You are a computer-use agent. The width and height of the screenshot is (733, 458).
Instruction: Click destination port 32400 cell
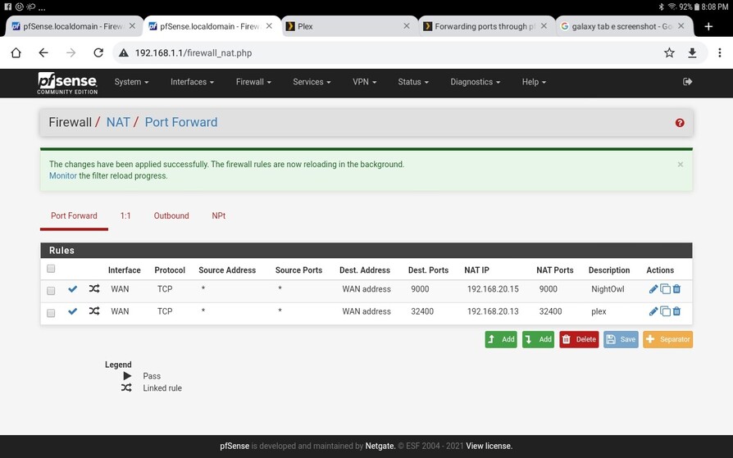(x=422, y=311)
